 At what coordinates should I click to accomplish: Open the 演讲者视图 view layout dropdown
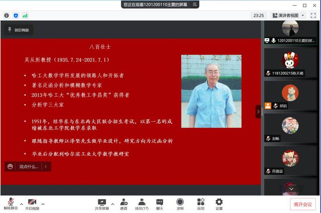[x=288, y=16]
